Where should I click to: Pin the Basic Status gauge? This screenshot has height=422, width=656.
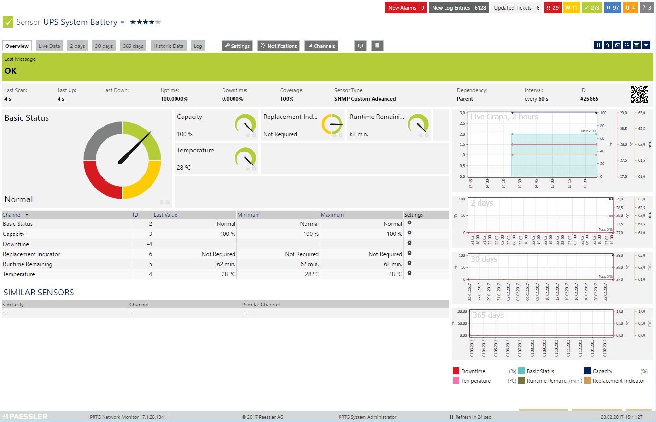pos(162,202)
